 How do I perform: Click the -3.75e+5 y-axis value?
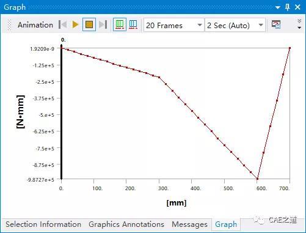tap(43, 98)
